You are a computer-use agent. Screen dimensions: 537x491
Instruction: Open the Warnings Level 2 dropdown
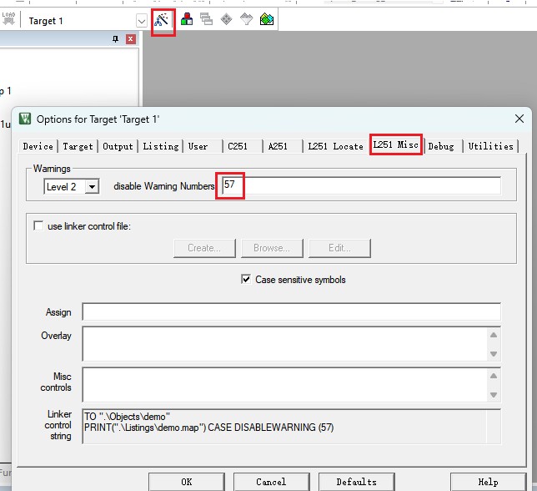click(92, 187)
